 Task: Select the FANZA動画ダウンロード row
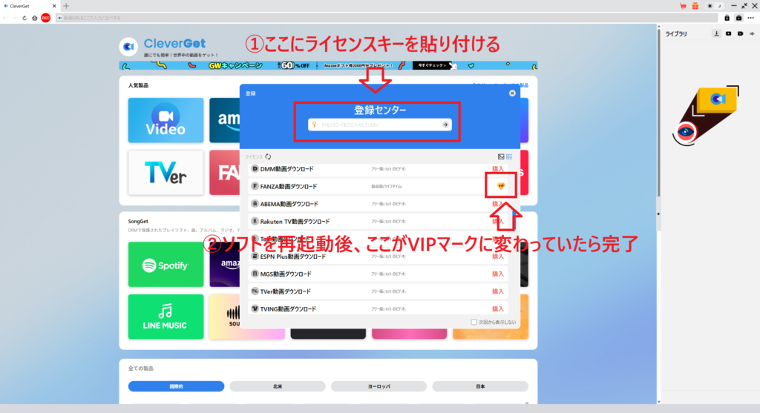pos(378,186)
